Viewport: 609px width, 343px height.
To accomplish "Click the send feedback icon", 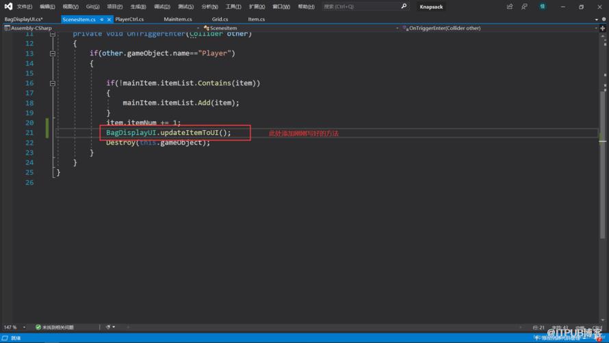I will (x=524, y=7).
